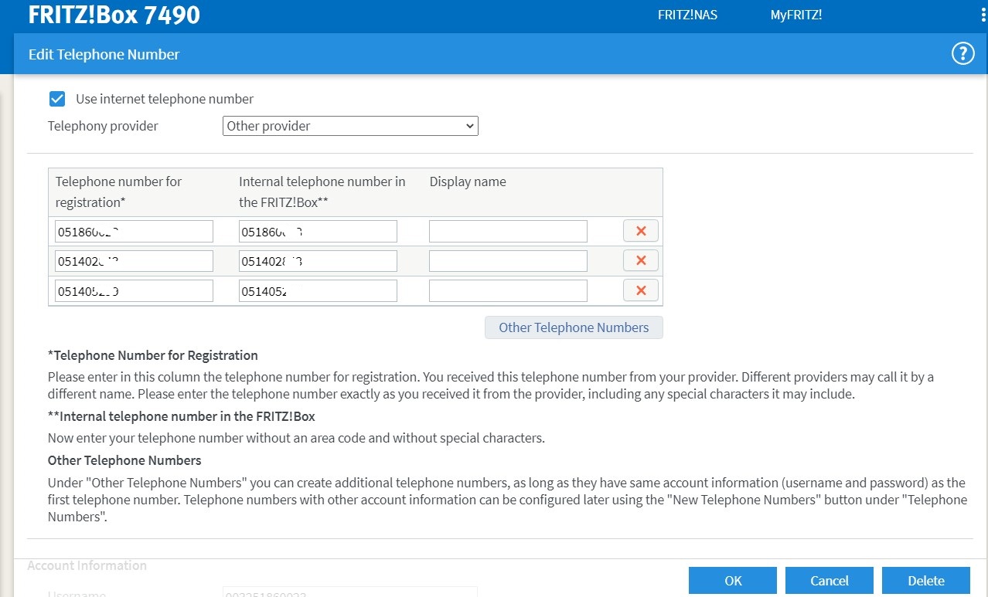The image size is (988, 597).
Task: Go to MyFRITZ! in the header
Action: (796, 15)
